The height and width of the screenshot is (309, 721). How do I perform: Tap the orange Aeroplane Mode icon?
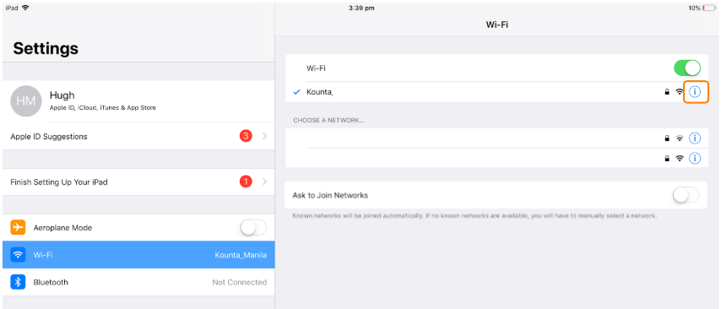tap(18, 228)
